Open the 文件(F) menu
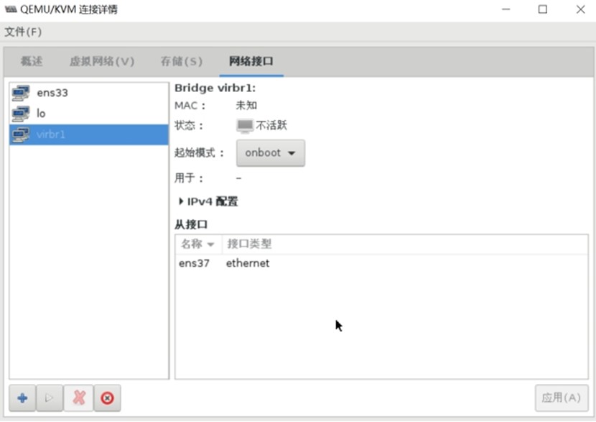The width and height of the screenshot is (596, 422). coord(23,32)
